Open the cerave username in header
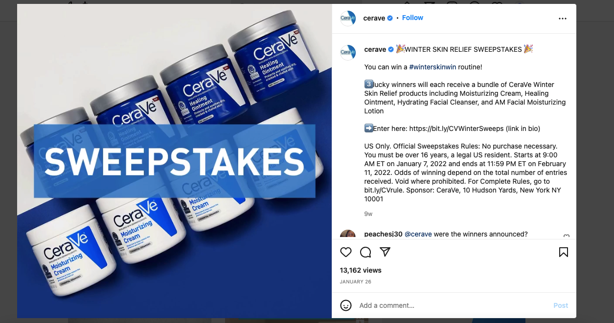Image resolution: width=614 pixels, height=323 pixels. point(374,18)
